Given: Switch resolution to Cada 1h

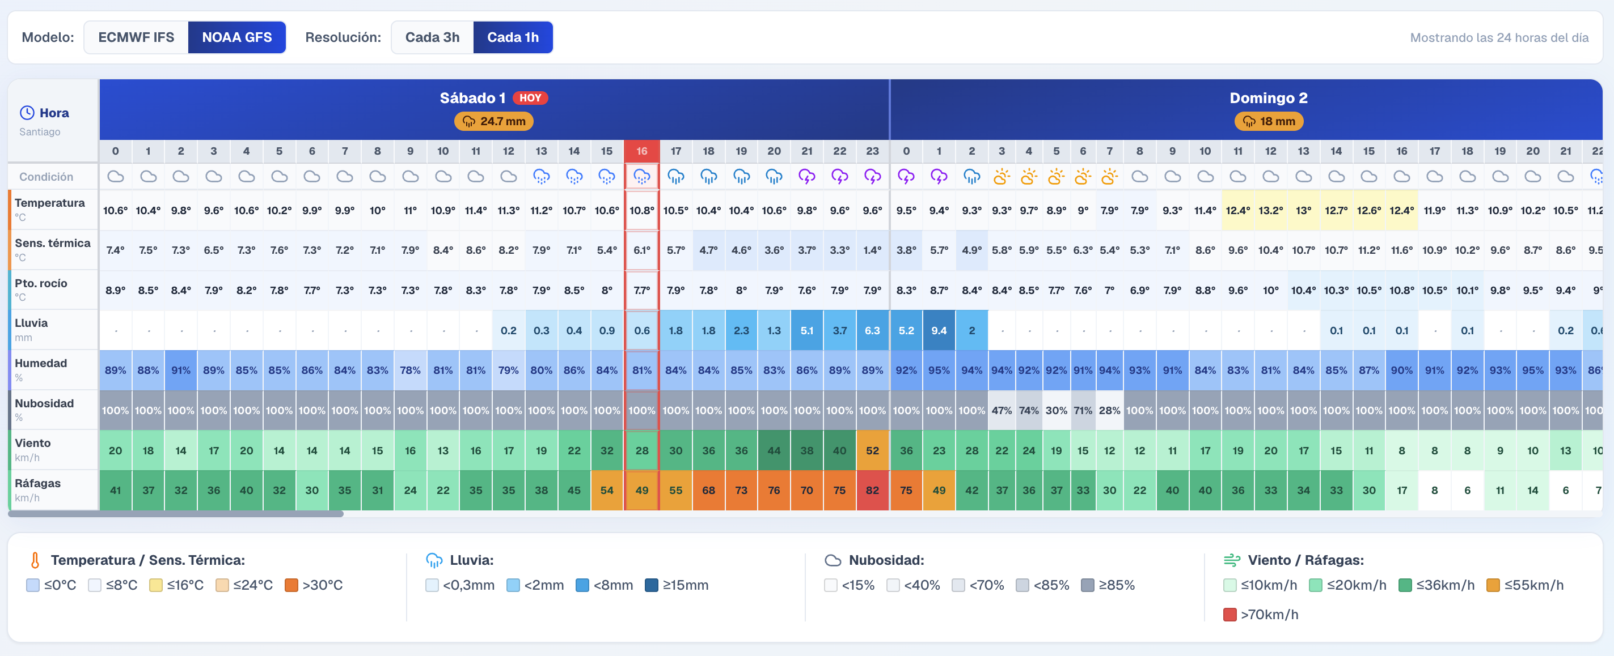Looking at the screenshot, I should (x=513, y=37).
